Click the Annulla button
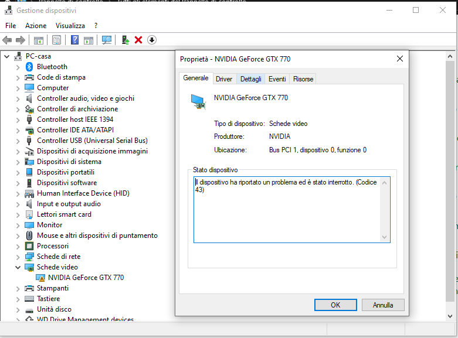The image size is (458, 338). 382,305
